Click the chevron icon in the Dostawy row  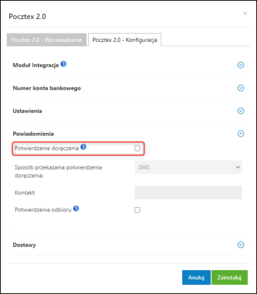pos(241,245)
